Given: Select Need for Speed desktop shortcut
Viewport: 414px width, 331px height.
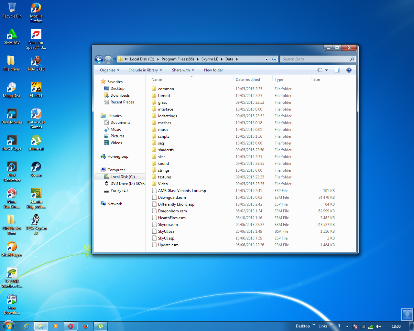Looking at the screenshot, I should coord(36,39).
